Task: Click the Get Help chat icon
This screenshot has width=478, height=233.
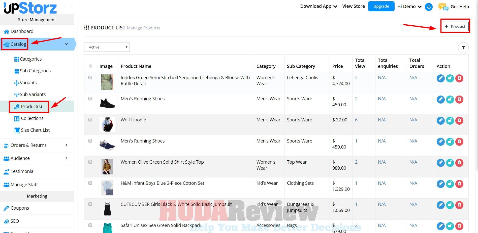Action: pos(443,7)
